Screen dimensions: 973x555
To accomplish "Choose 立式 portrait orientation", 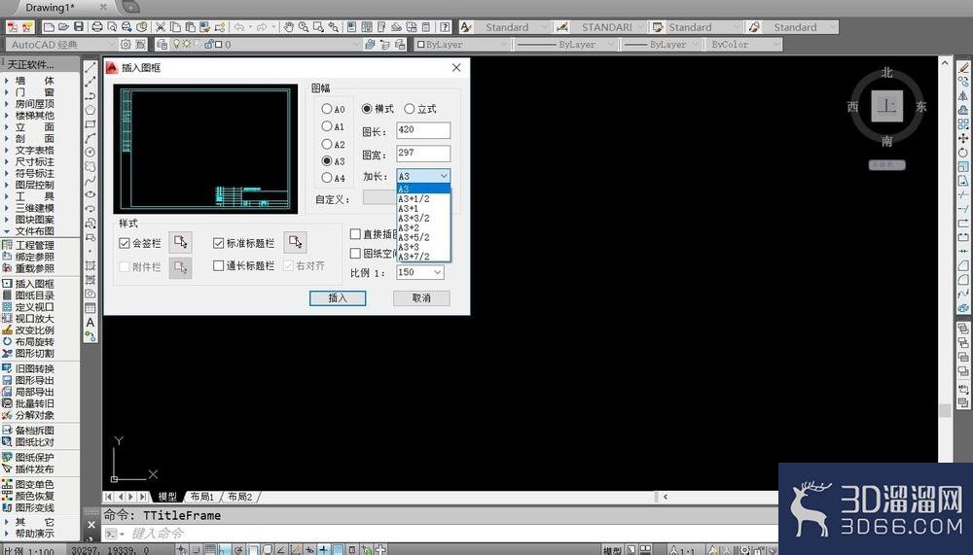I will [x=420, y=109].
